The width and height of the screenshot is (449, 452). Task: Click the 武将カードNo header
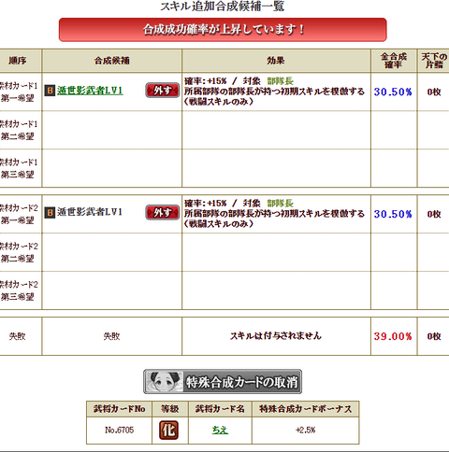point(119,409)
